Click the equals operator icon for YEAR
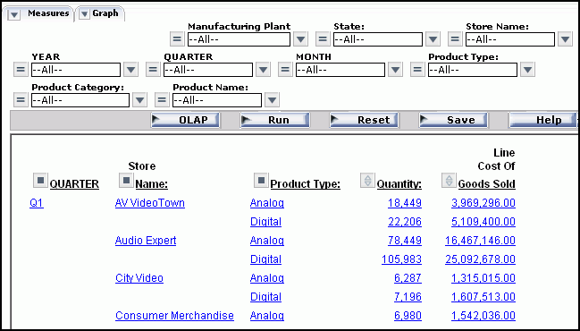580x331 pixels. [21, 70]
